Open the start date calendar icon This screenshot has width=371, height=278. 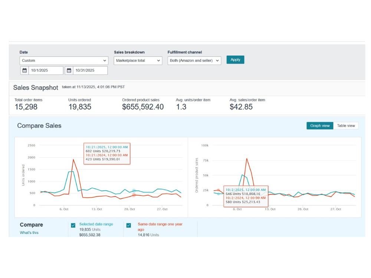pyautogui.click(x=24, y=70)
